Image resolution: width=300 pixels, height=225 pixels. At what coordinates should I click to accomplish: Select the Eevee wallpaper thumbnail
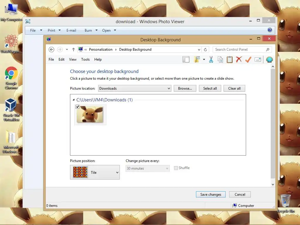click(90, 115)
